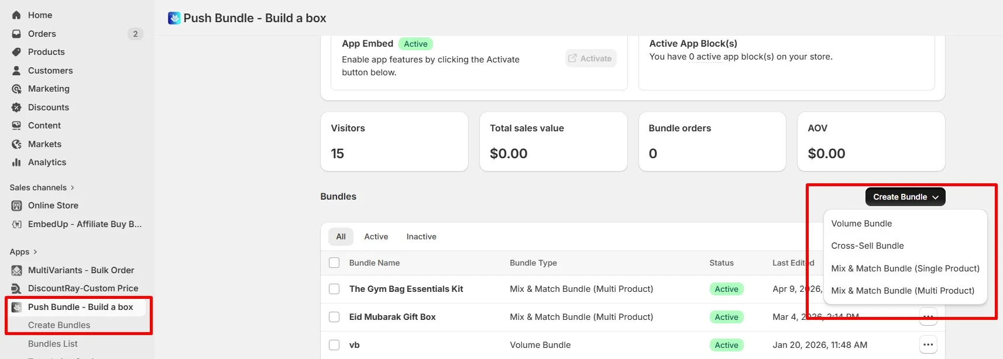Choose Mix & Match Bundle (Single Product)
The image size is (1003, 359).
[905, 269]
